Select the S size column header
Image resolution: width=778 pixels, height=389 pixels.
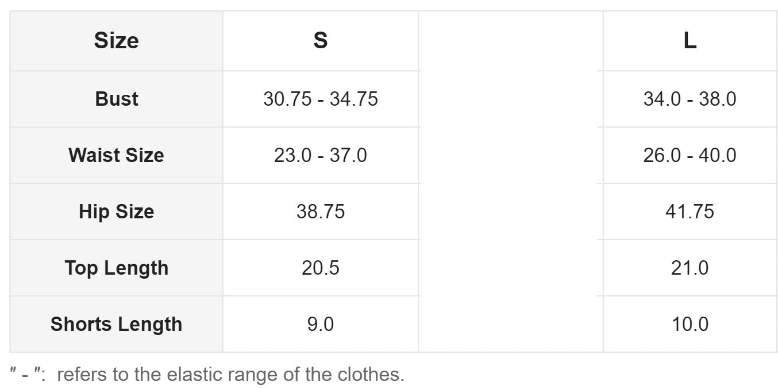pos(321,41)
